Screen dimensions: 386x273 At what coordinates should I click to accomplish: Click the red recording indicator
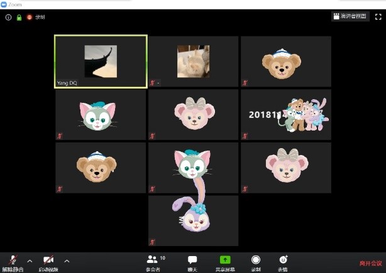click(x=30, y=18)
